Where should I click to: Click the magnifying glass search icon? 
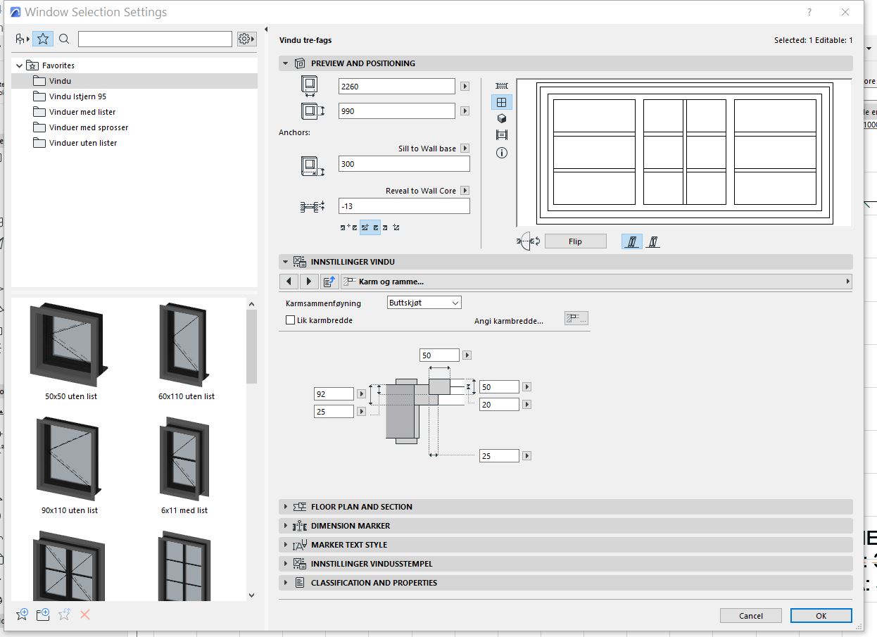pos(64,39)
